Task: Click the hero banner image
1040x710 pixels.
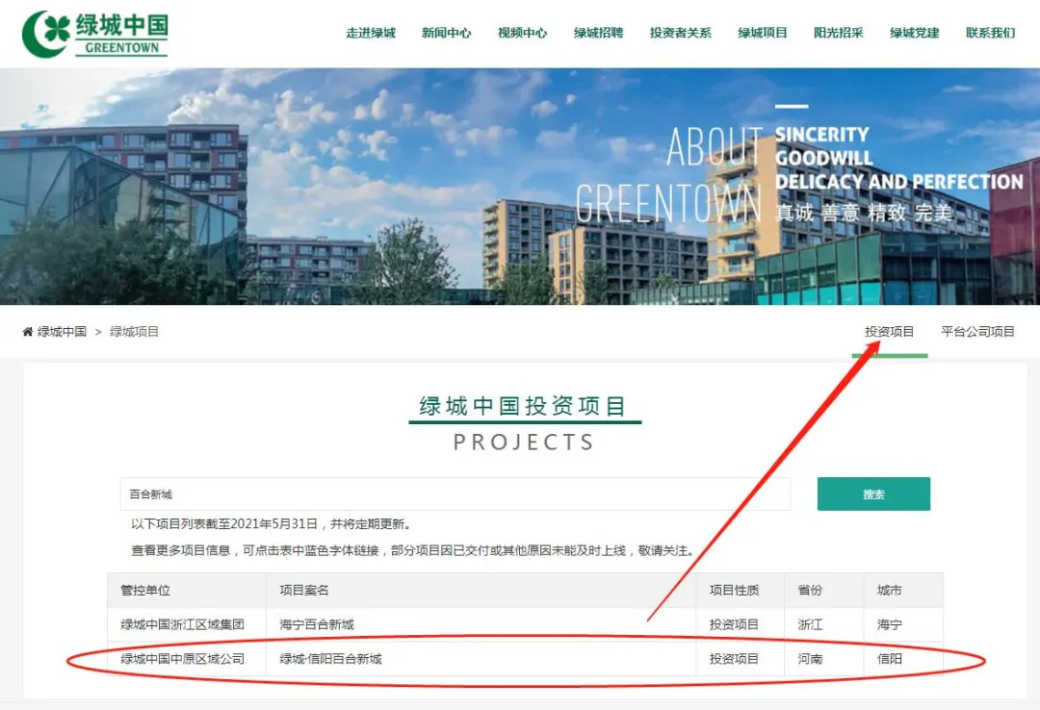Action: pos(520,187)
